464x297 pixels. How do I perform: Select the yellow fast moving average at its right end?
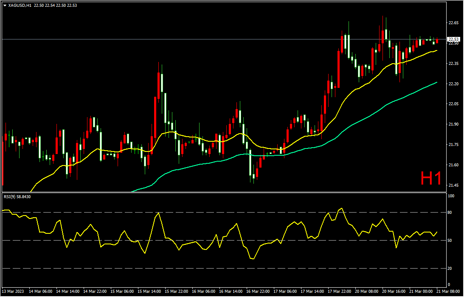click(x=436, y=50)
